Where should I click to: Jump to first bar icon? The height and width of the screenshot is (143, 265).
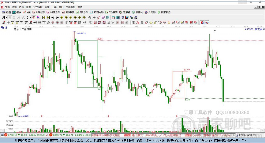43,18
